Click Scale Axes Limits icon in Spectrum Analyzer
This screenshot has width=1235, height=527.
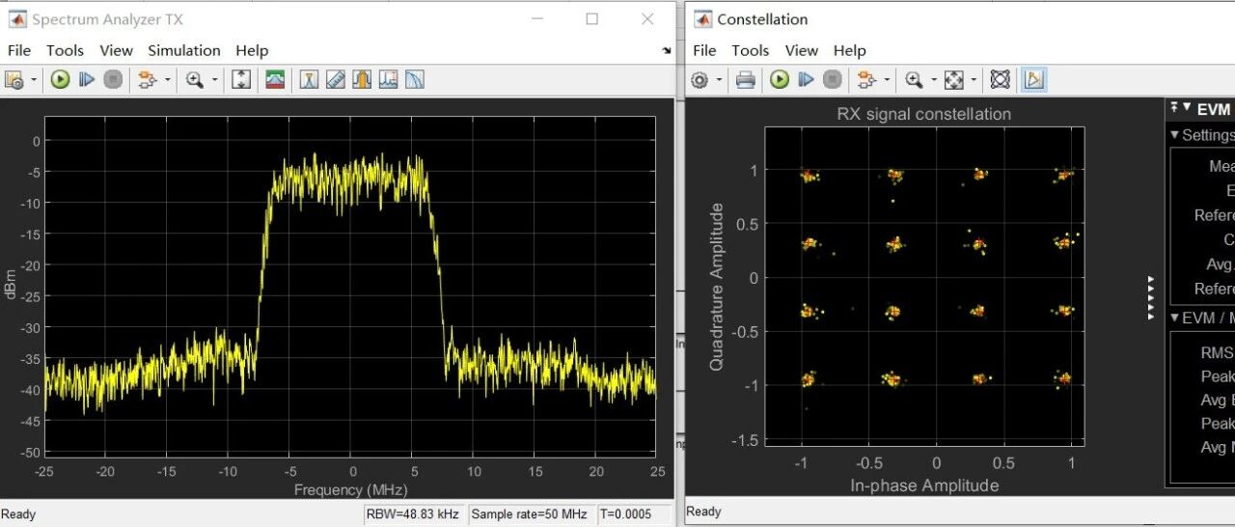241,80
